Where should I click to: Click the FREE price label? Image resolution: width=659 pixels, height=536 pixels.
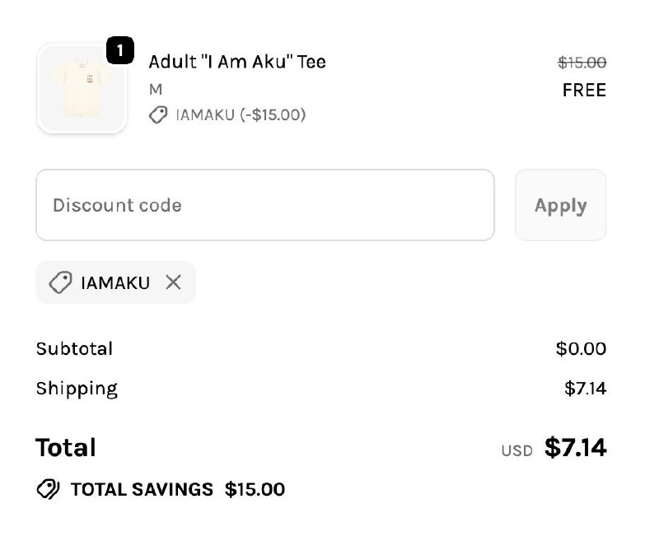coord(584,91)
